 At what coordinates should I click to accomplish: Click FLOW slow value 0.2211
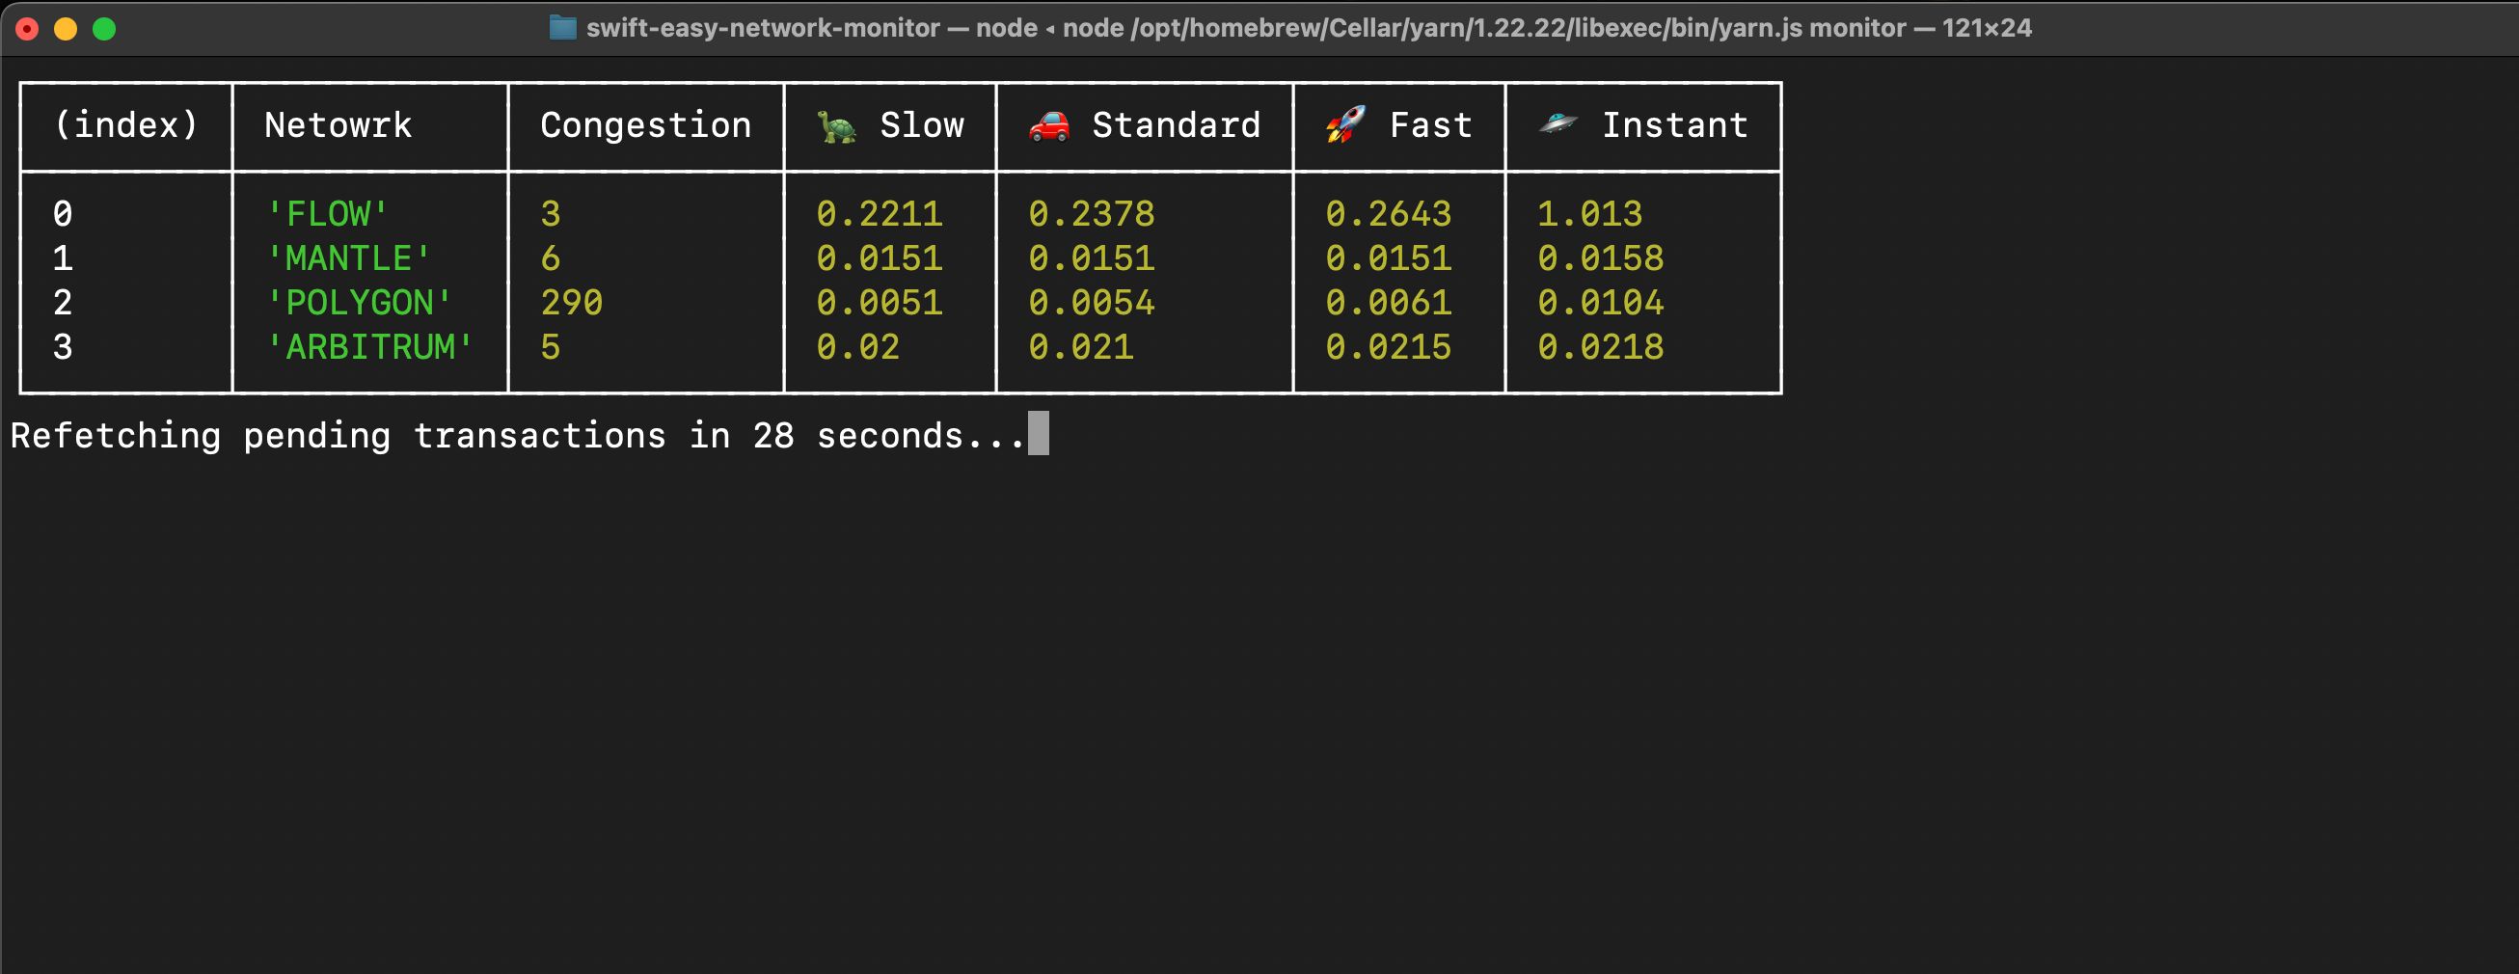[x=880, y=214]
